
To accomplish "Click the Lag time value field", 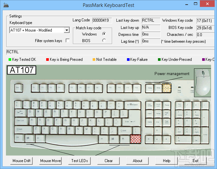I will coord(151,41).
